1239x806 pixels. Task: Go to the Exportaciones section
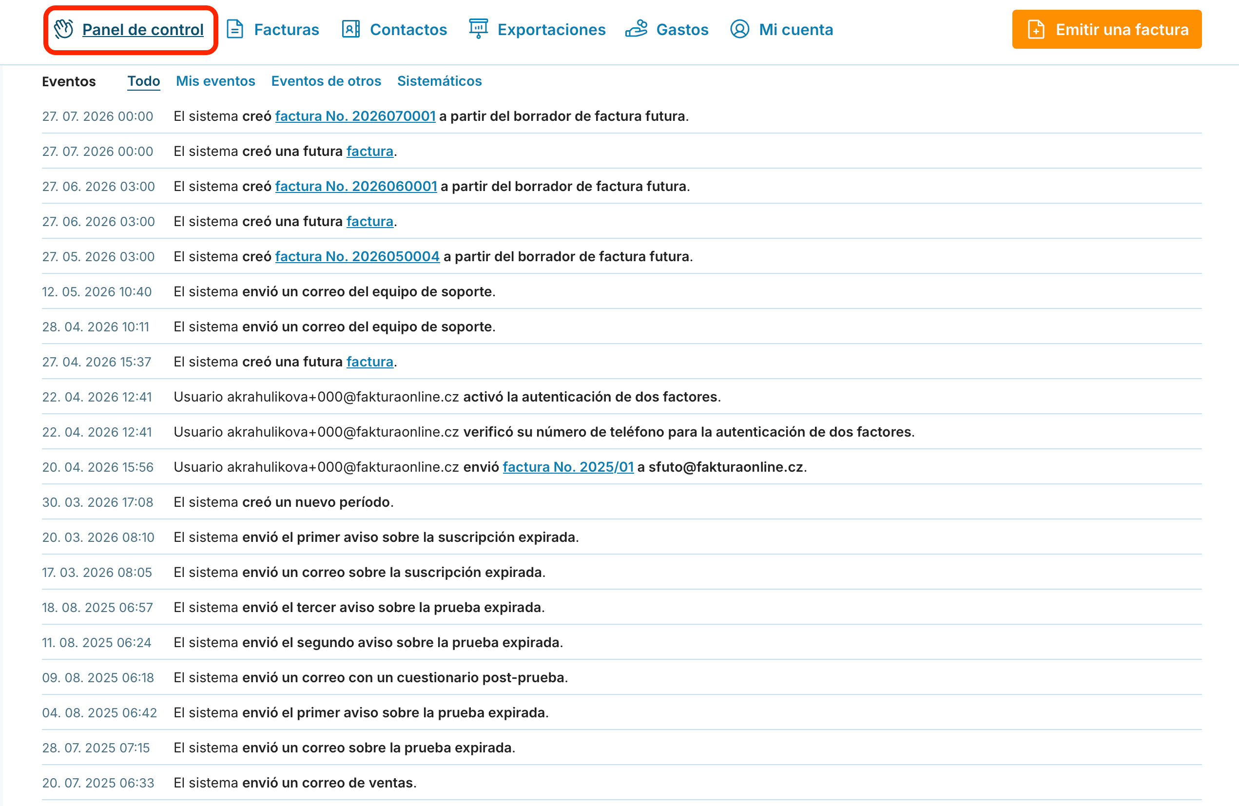click(x=551, y=30)
